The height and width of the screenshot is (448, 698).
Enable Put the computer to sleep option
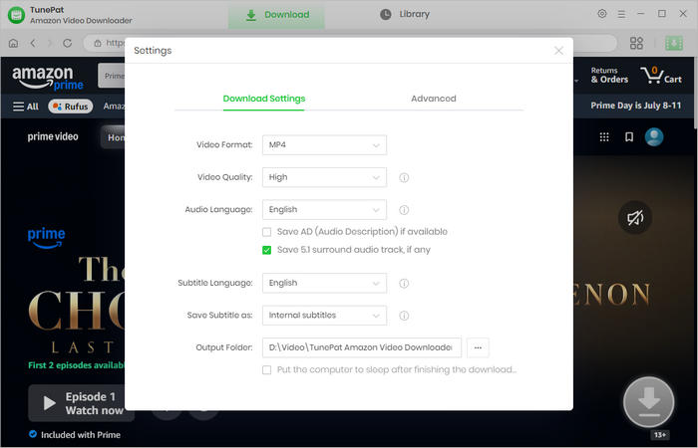pyautogui.click(x=266, y=369)
